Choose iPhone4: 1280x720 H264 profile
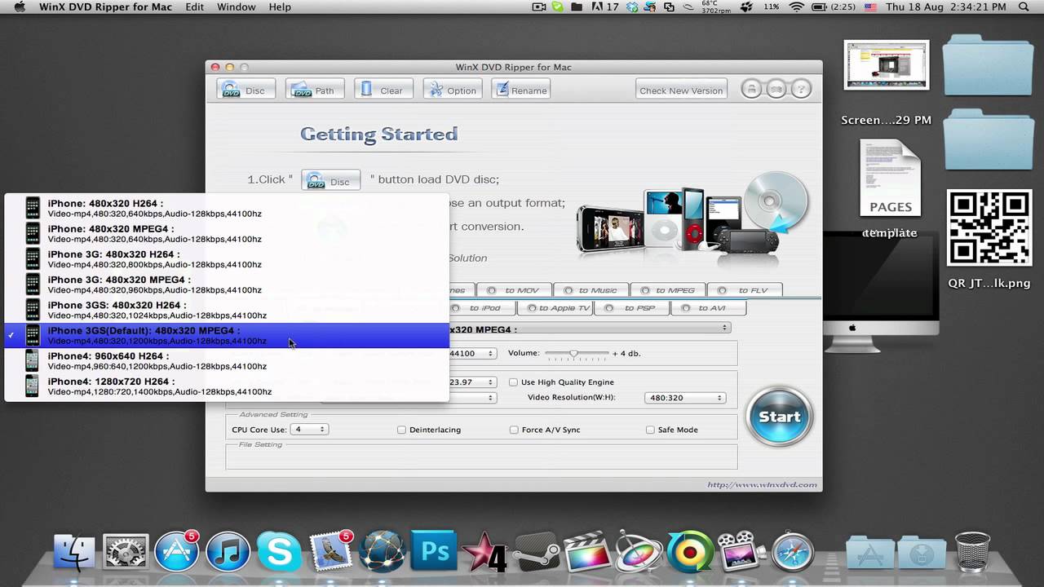 [x=227, y=386]
